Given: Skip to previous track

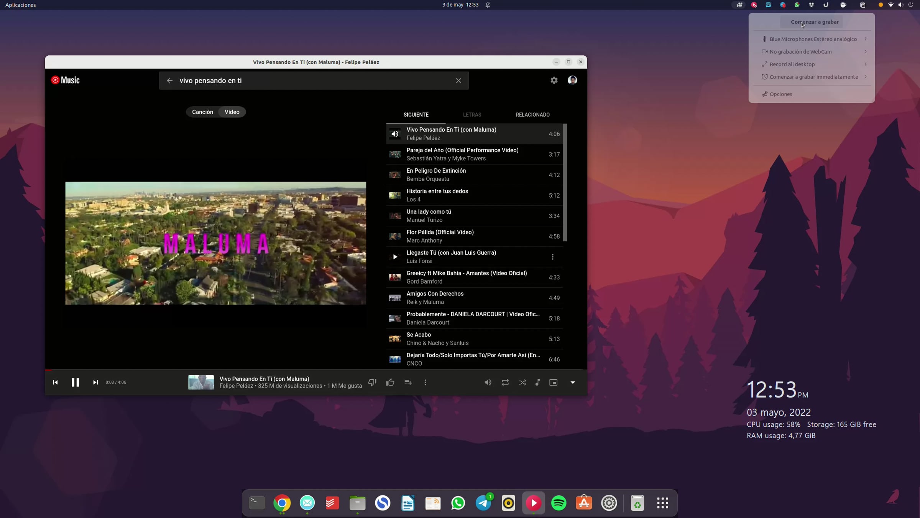Looking at the screenshot, I should pyautogui.click(x=55, y=382).
